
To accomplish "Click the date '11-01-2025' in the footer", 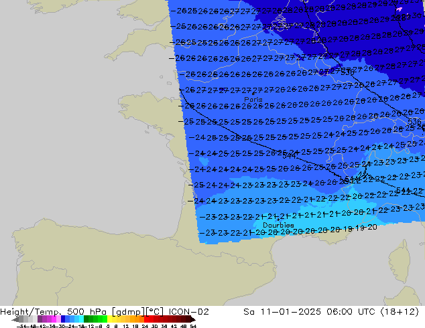I will tap(290, 312).
